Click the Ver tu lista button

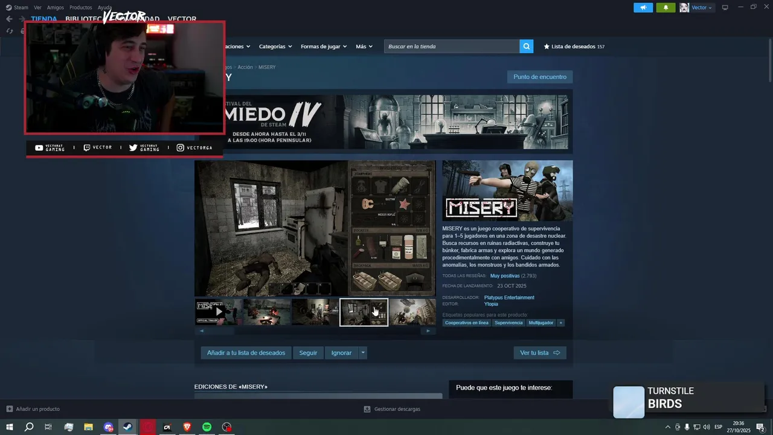click(540, 353)
